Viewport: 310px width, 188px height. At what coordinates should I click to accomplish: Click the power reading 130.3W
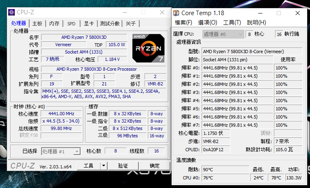pyautogui.click(x=294, y=178)
